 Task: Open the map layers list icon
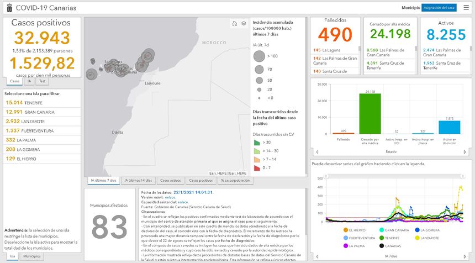click(x=244, y=24)
